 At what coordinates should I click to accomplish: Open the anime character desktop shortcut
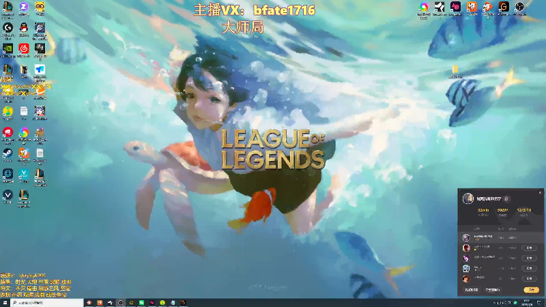coord(40,111)
